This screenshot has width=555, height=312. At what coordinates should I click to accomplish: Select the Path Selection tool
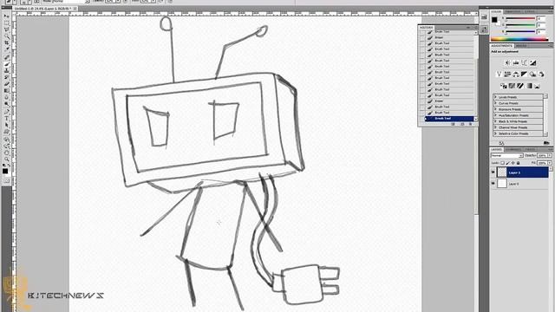[x=6, y=126]
